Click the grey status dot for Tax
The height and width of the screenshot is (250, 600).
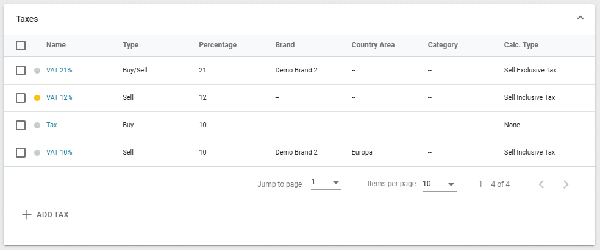tap(37, 125)
